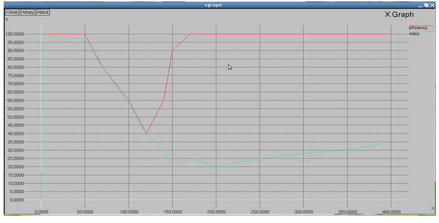Maximize the xgraph window
This screenshot has height=223, width=439.
point(426,5)
